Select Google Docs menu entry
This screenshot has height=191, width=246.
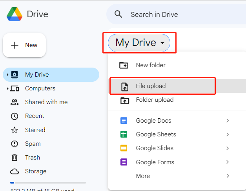[x=177, y=121]
